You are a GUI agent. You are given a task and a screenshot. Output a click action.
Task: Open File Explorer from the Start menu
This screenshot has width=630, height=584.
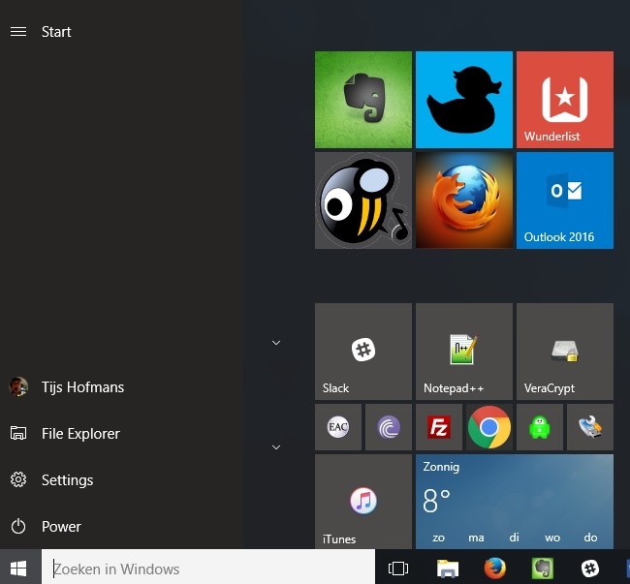click(120, 434)
